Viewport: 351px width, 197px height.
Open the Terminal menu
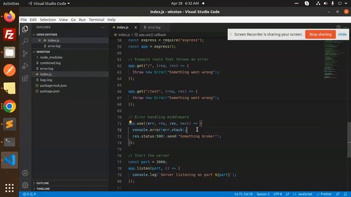(x=97, y=20)
